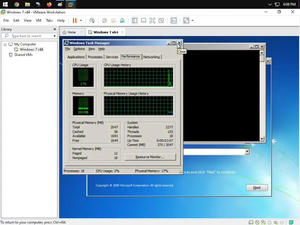The width and height of the screenshot is (300, 225).
Task: Switch to the Services tab
Action: 112,57
